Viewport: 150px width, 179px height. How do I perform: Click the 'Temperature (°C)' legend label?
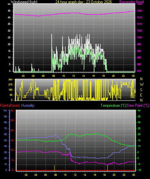(114, 105)
